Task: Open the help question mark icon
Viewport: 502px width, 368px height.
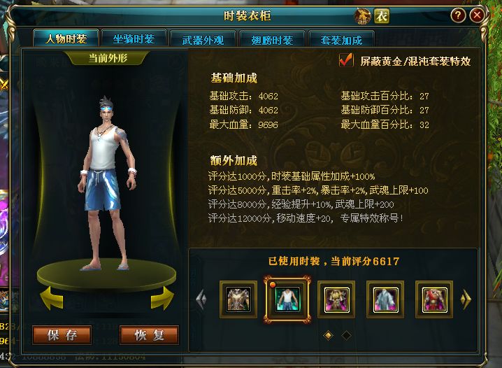Action: [458, 15]
